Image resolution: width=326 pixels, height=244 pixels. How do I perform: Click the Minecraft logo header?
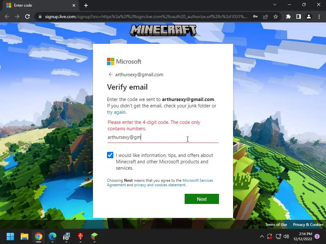(163, 30)
